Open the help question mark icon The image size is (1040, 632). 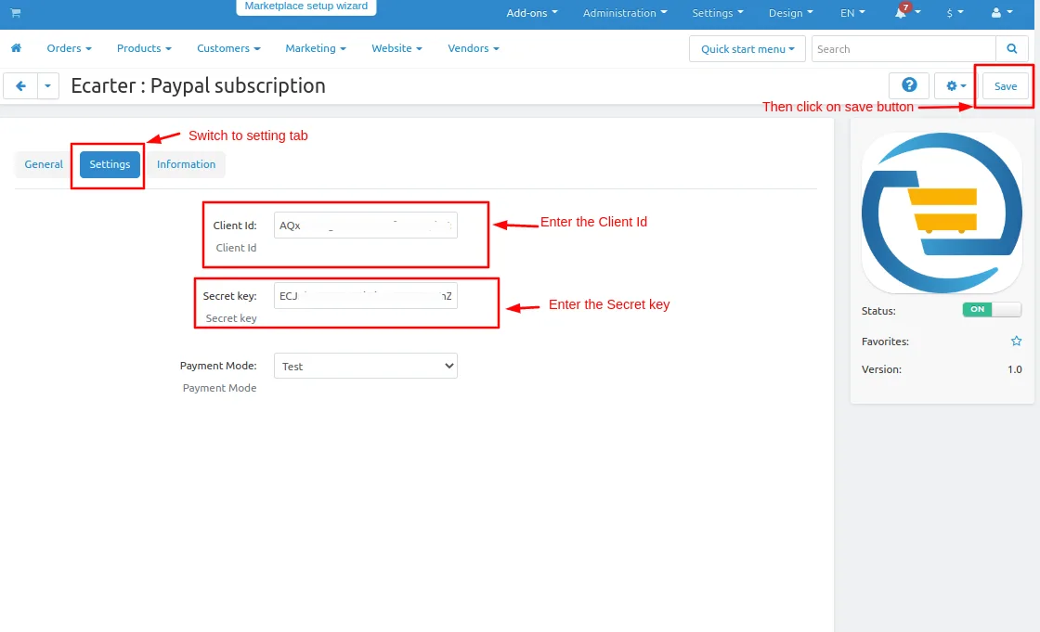[x=909, y=85]
